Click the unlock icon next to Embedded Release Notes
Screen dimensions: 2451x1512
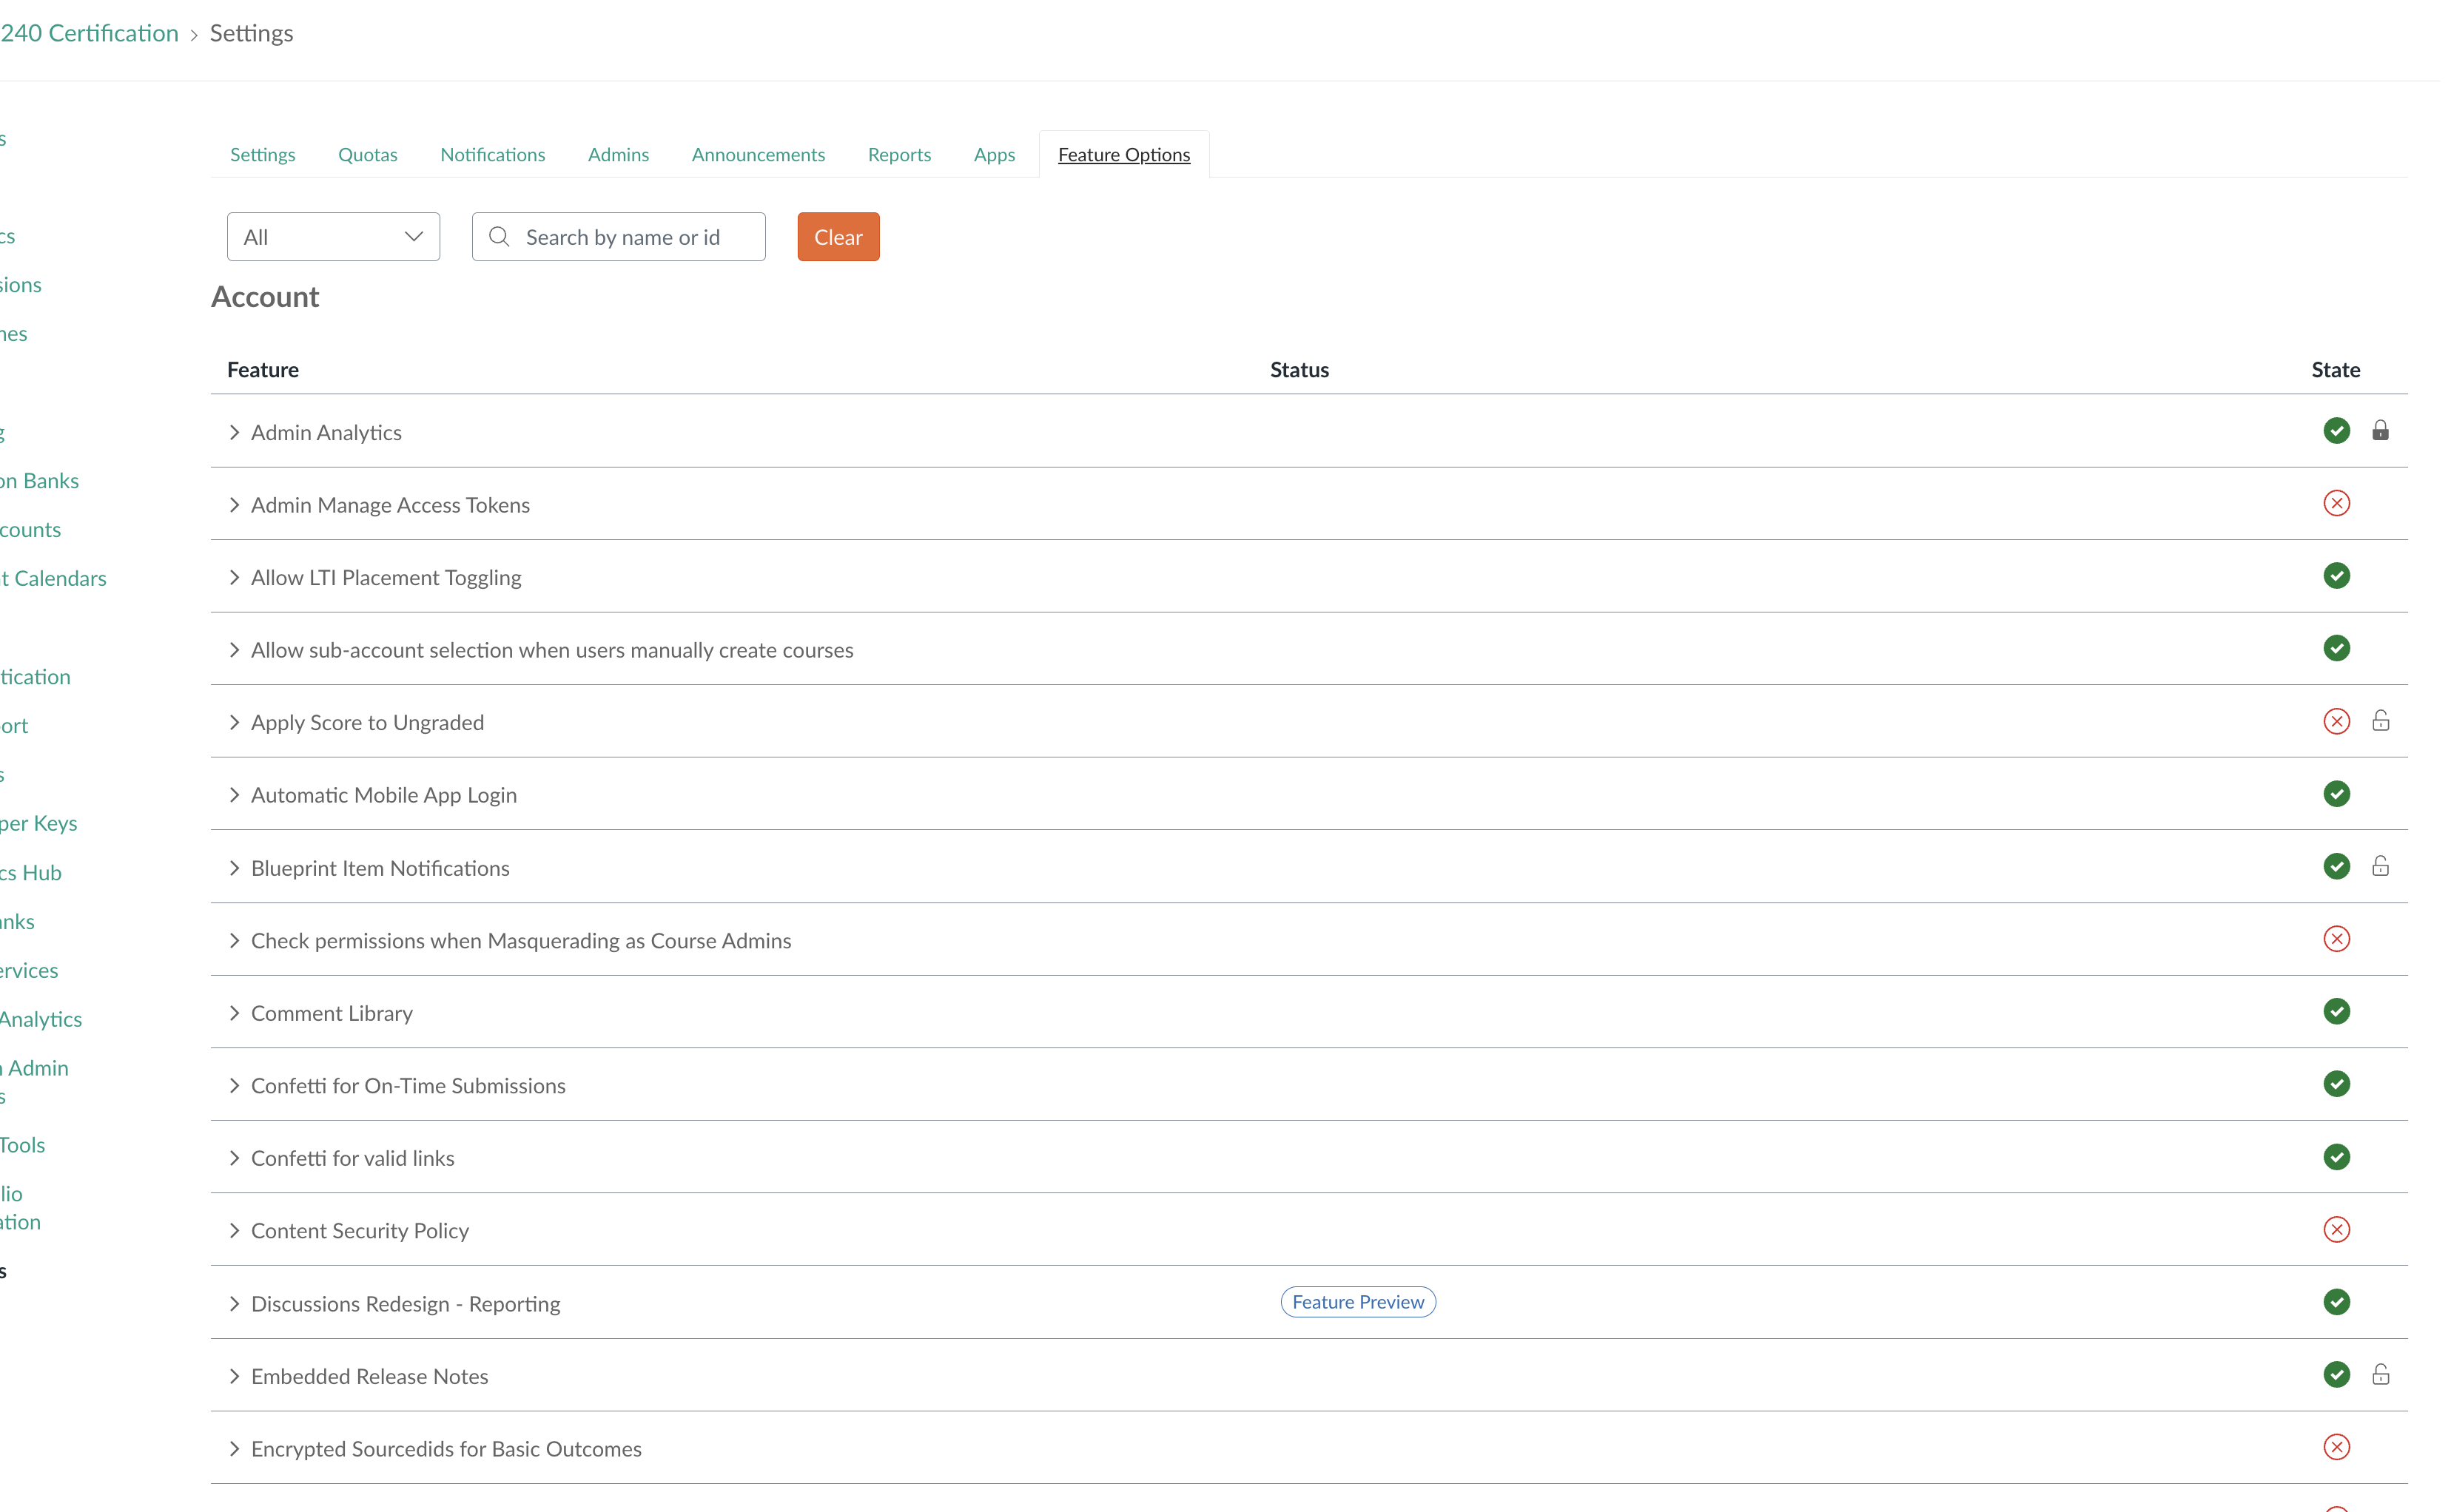(2381, 1374)
